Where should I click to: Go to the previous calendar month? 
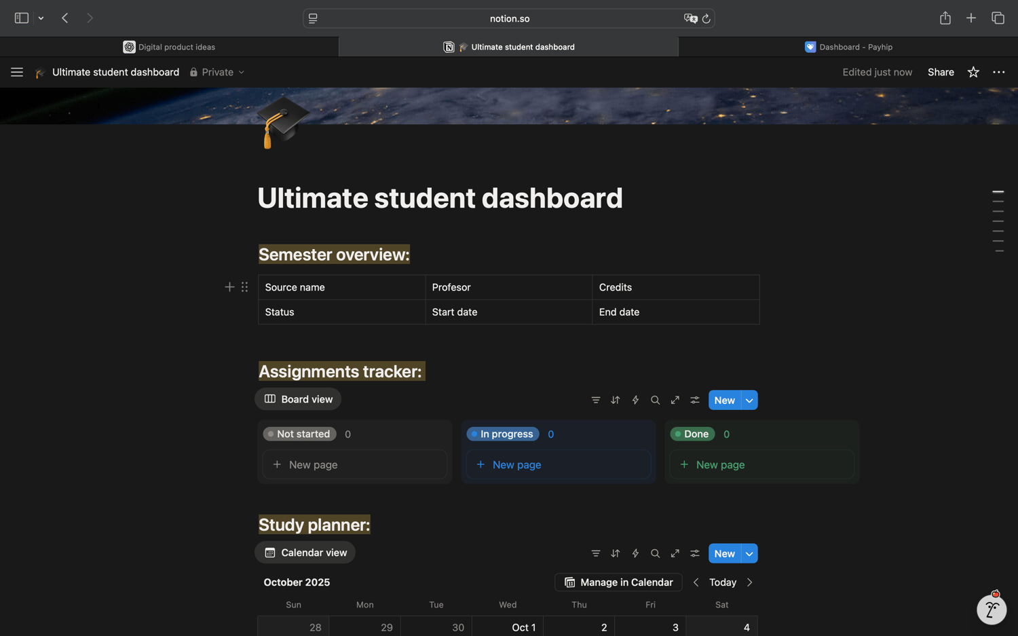tap(696, 582)
